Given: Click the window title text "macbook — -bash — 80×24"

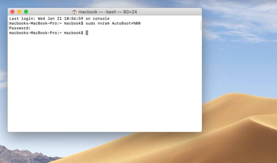Looking at the screenshot, I should (107, 12).
